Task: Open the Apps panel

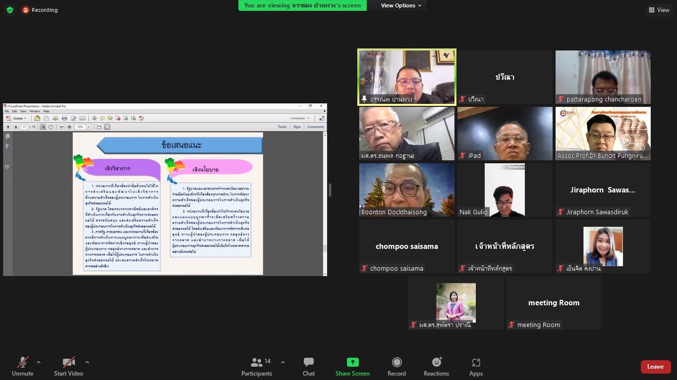Action: click(x=476, y=367)
